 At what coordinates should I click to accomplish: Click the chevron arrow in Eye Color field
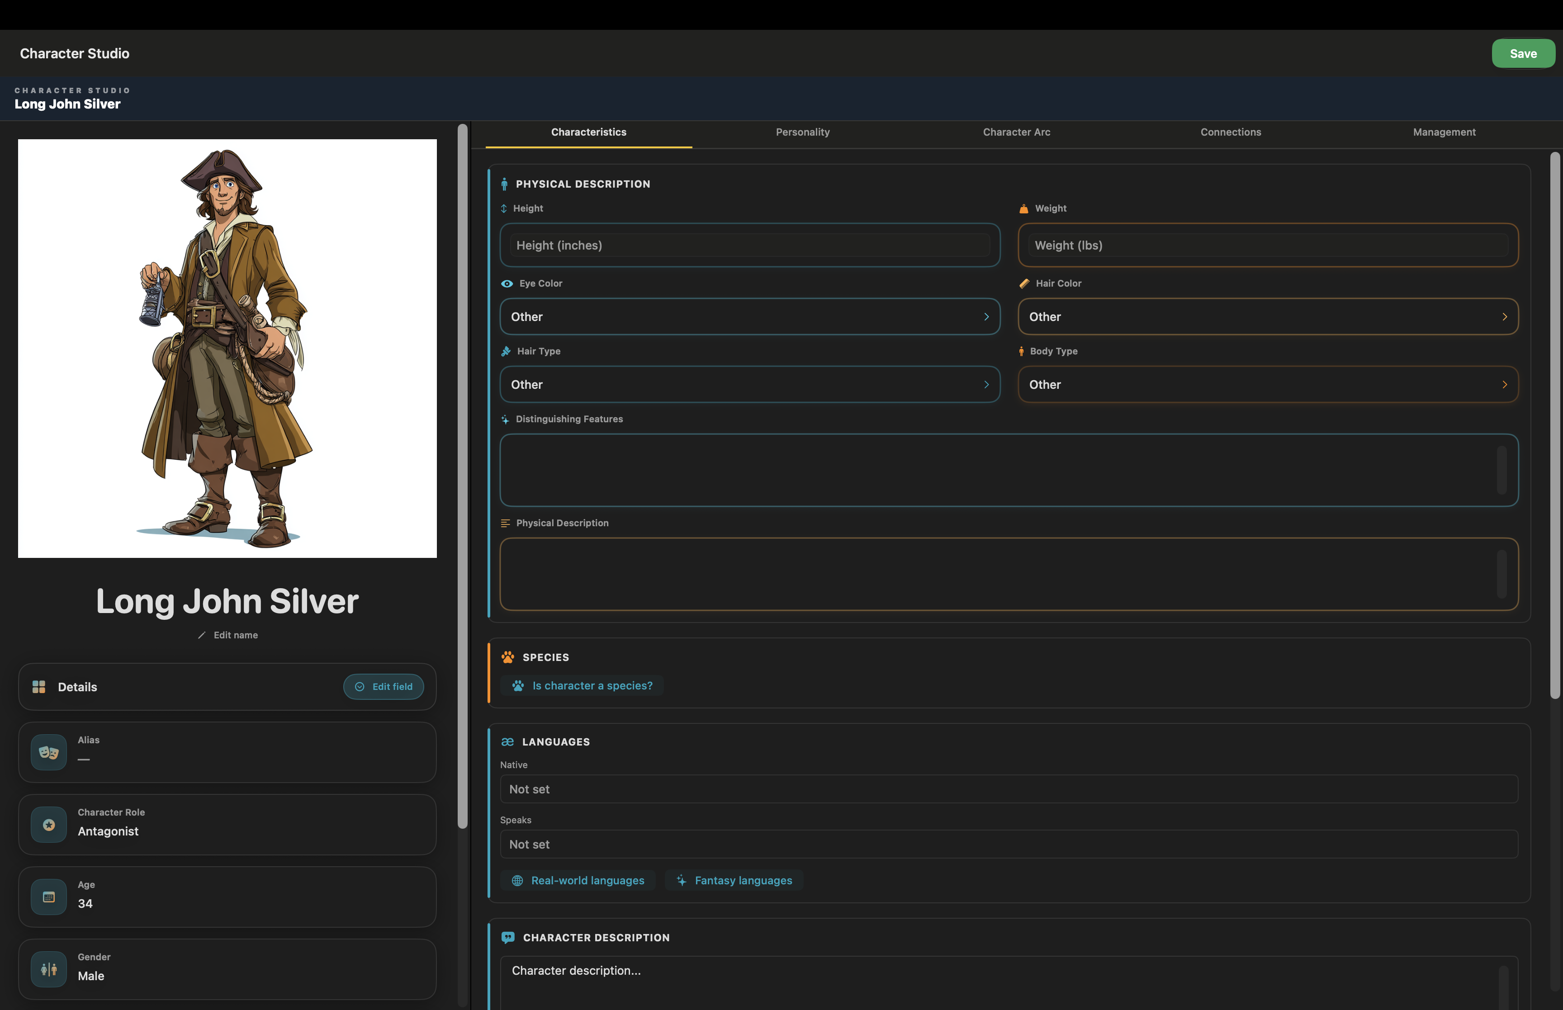click(x=986, y=317)
